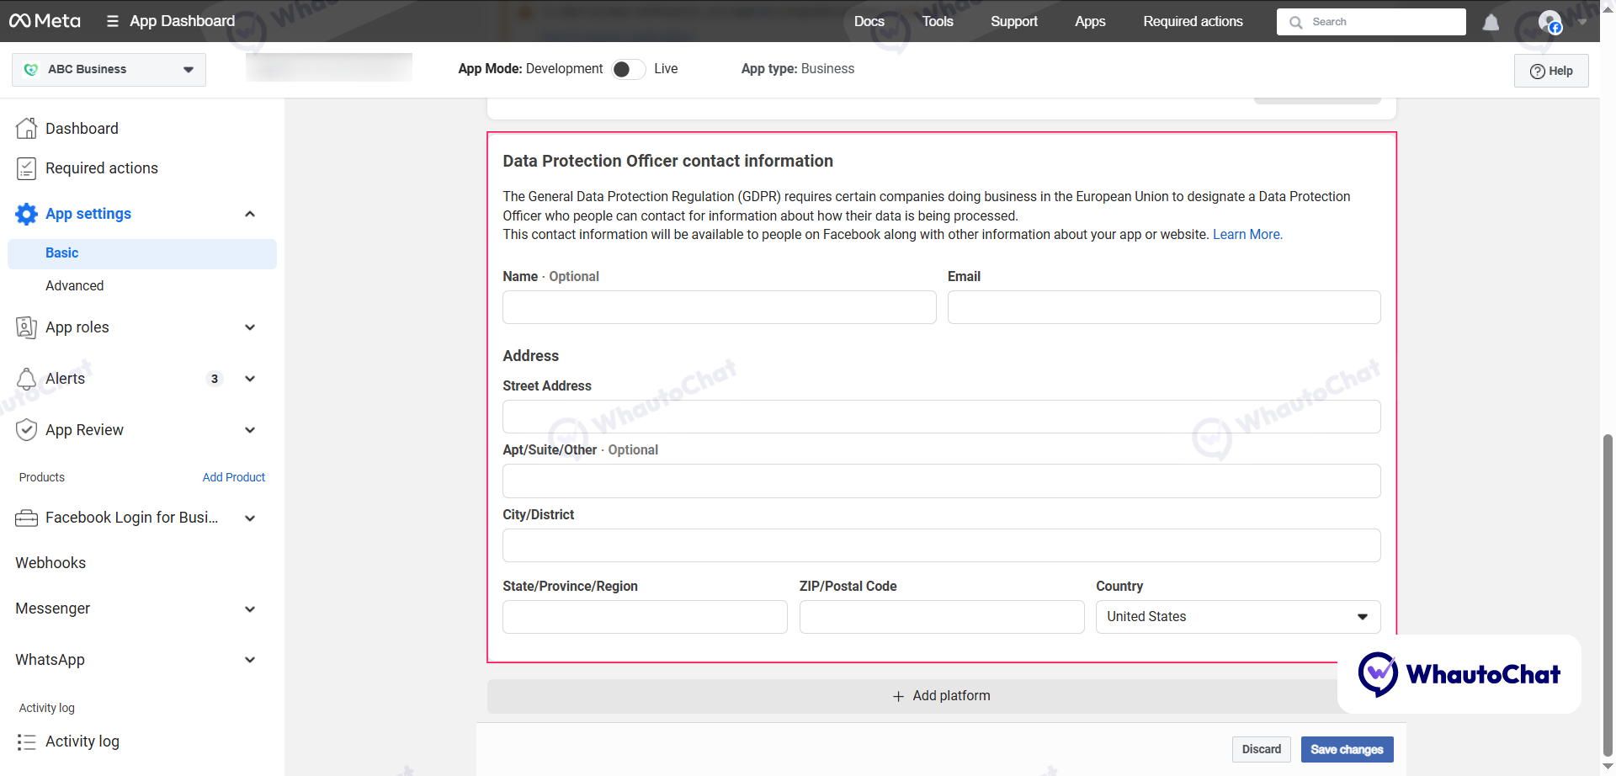Screen dimensions: 1616x776
Task: Open Webhooks in the sidebar
Action: coord(50,563)
